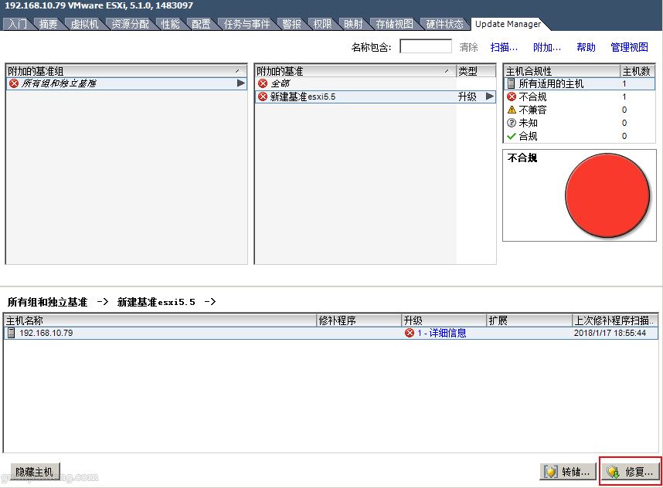Viewport: 663px width, 488px height.
Task: Click inside the 名称包含 input field
Action: click(x=425, y=46)
